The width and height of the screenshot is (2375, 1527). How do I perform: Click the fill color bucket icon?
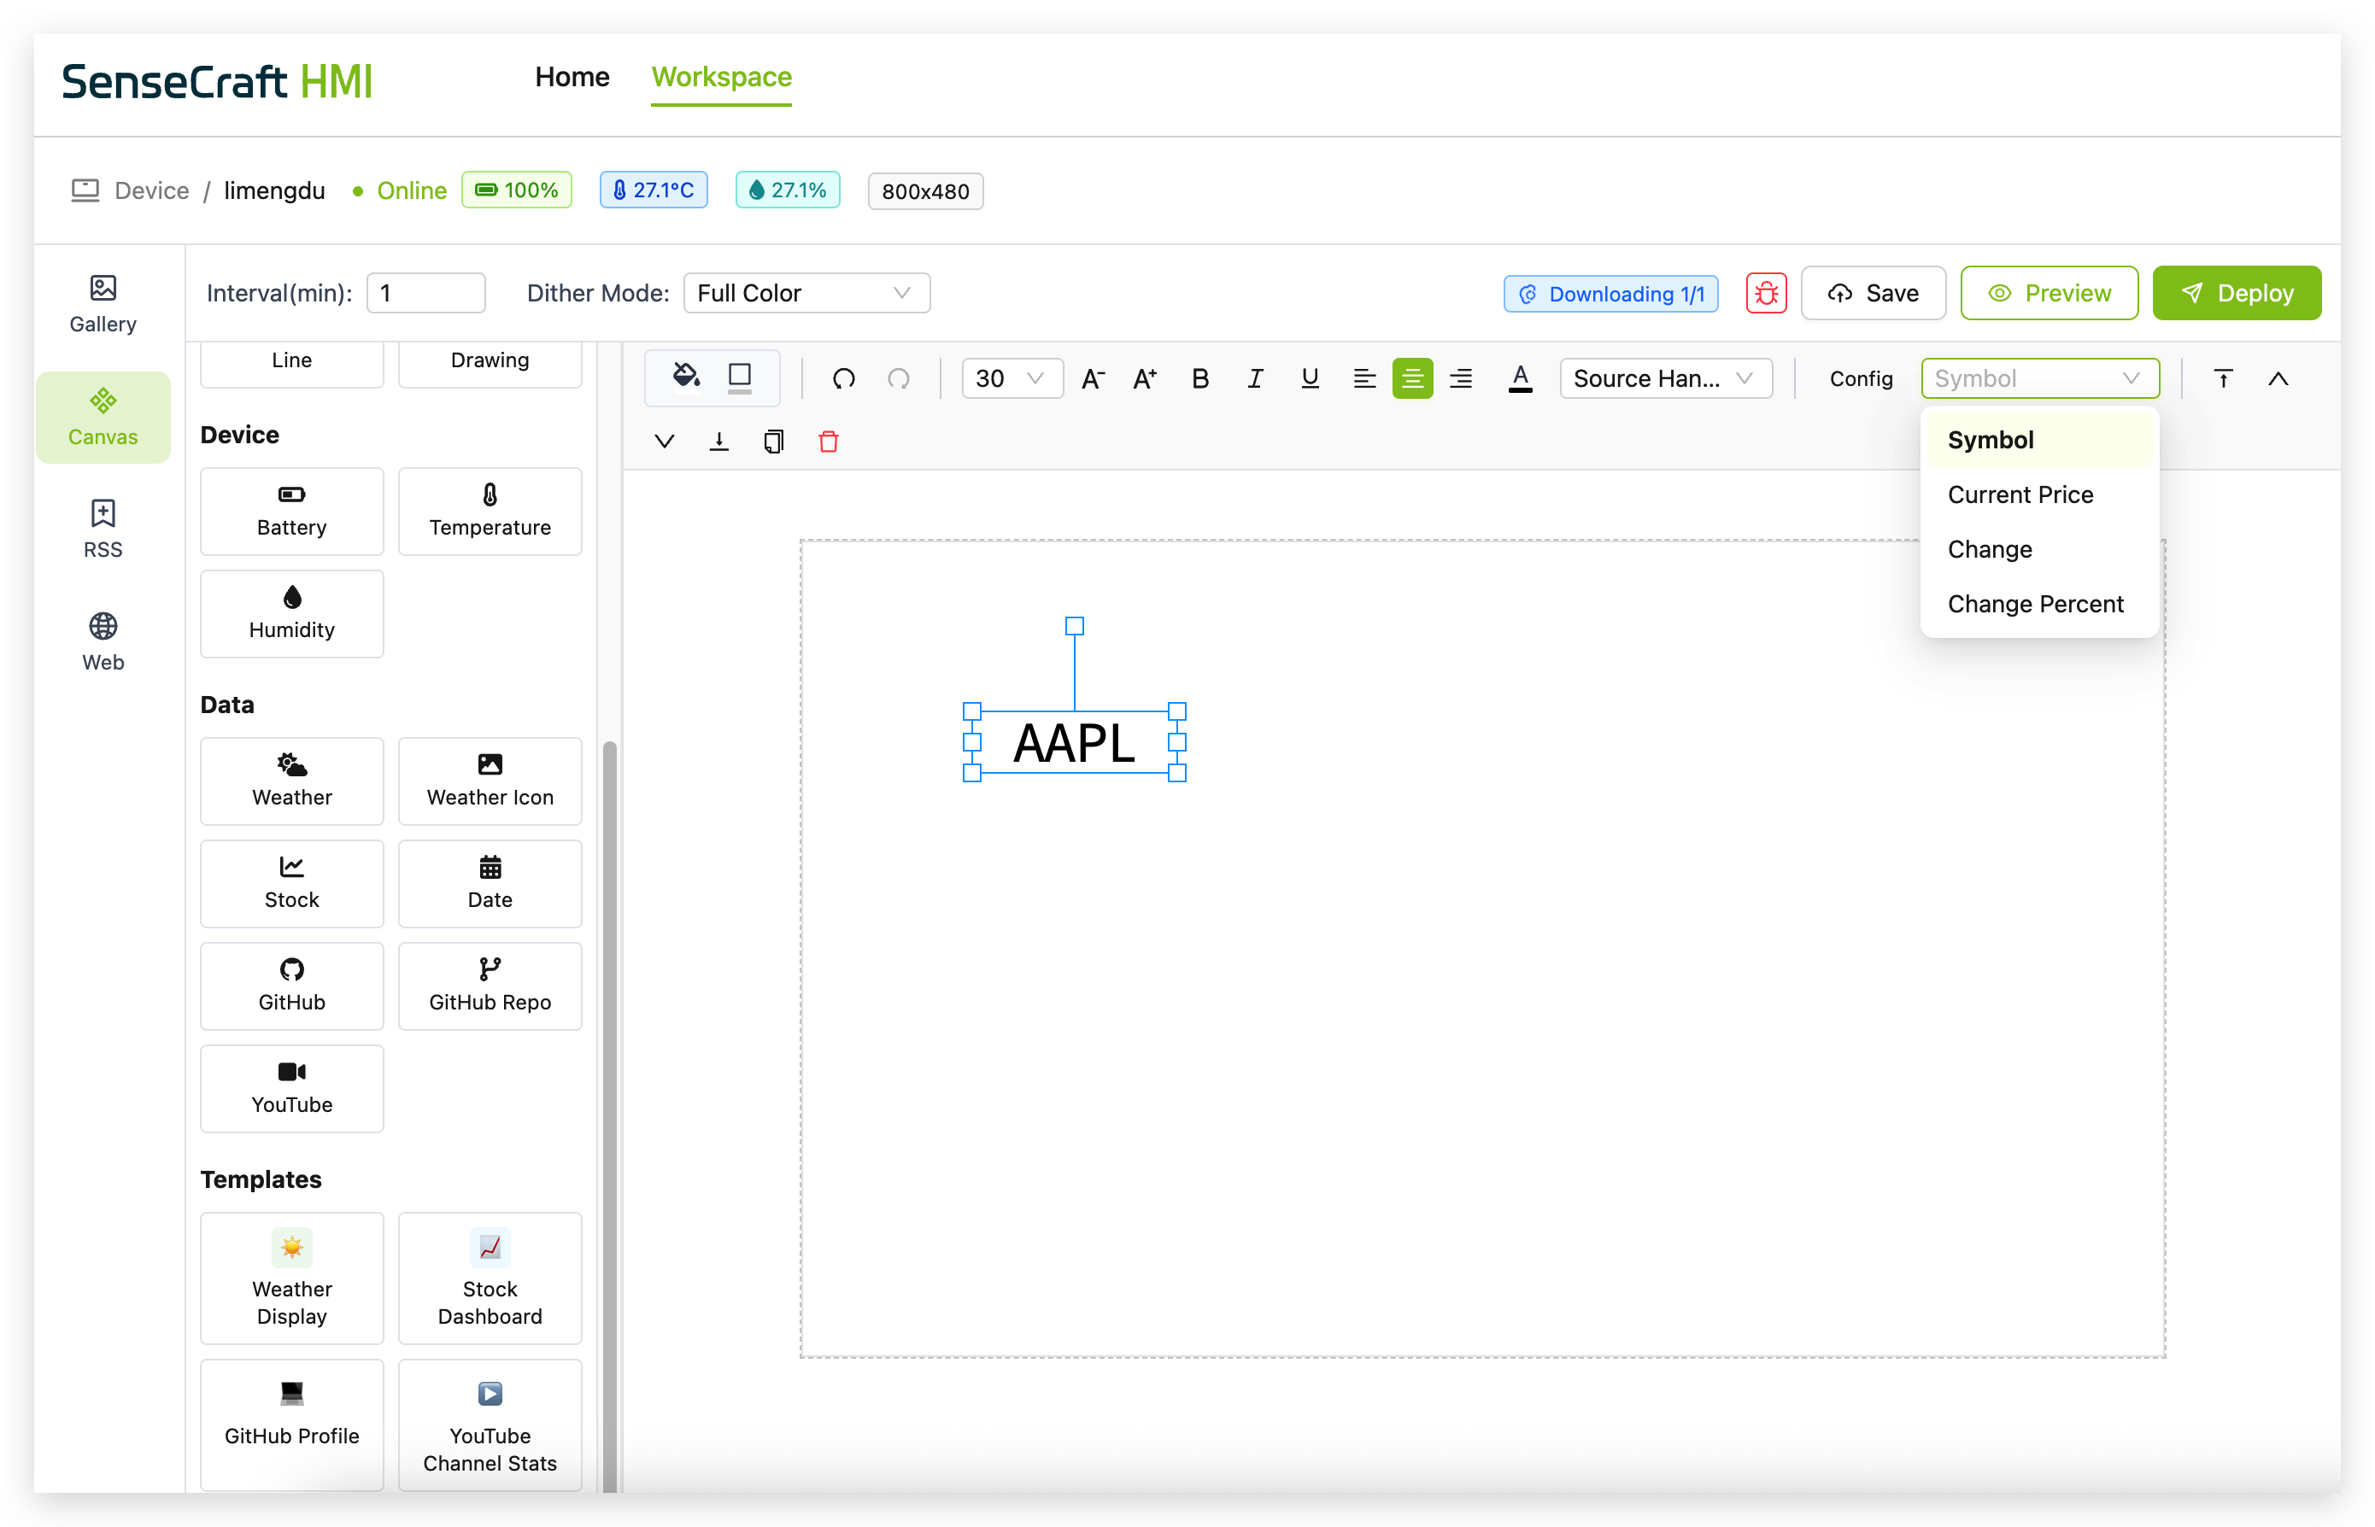click(x=685, y=377)
